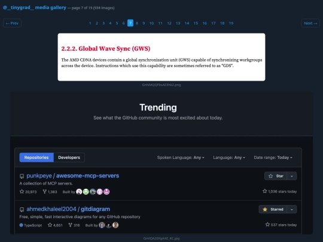Open the Global Wave Sync (GWS) image thumbnail
Image resolution: width=323 pixels, height=242 pixels.
tap(161, 57)
